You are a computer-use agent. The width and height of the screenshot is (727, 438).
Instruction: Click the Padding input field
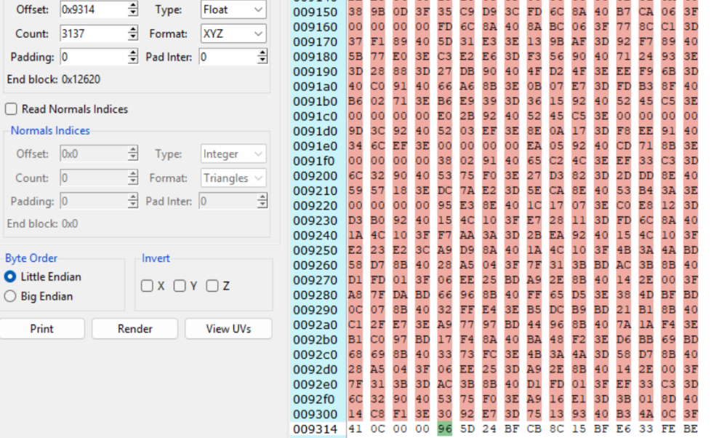point(94,57)
